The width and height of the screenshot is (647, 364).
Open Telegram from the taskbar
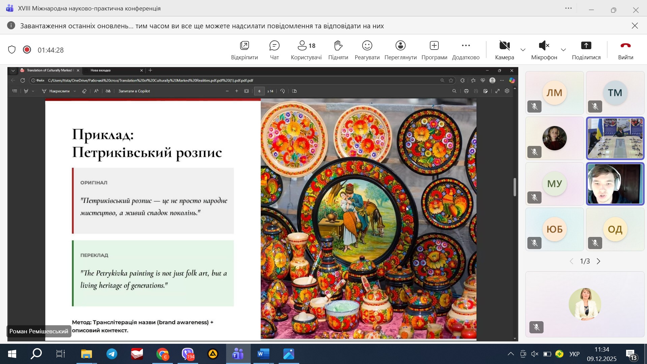click(112, 354)
